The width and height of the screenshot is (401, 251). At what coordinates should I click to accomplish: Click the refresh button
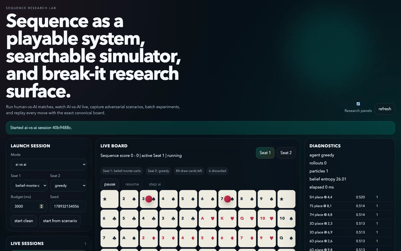coord(385,109)
